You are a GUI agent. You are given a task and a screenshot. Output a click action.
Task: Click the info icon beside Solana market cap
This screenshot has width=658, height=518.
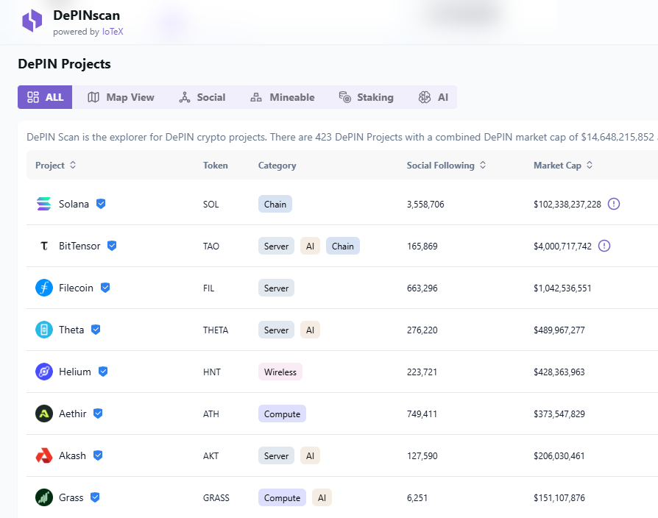[614, 204]
